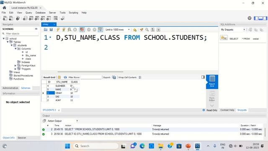Screen dimensions: 268x151
Task: Collapse the students table node
Action: click(12, 45)
